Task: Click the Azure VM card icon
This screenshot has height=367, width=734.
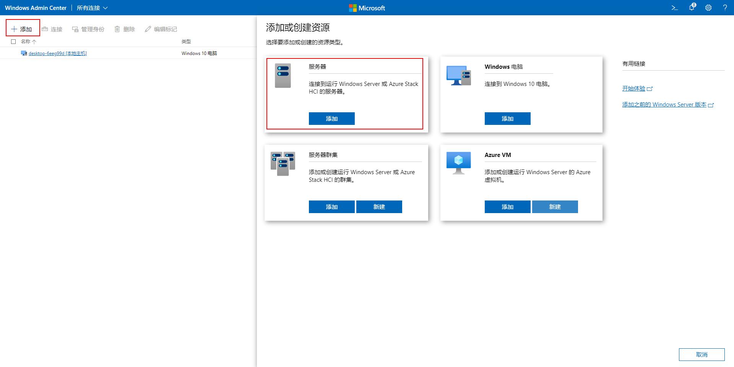Action: 458,163
